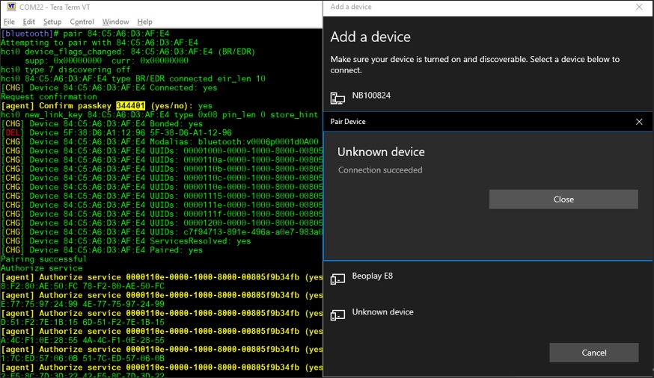The width and height of the screenshot is (654, 378).
Task: Choose Beoplay E8 from the device list
Action: pos(373,276)
